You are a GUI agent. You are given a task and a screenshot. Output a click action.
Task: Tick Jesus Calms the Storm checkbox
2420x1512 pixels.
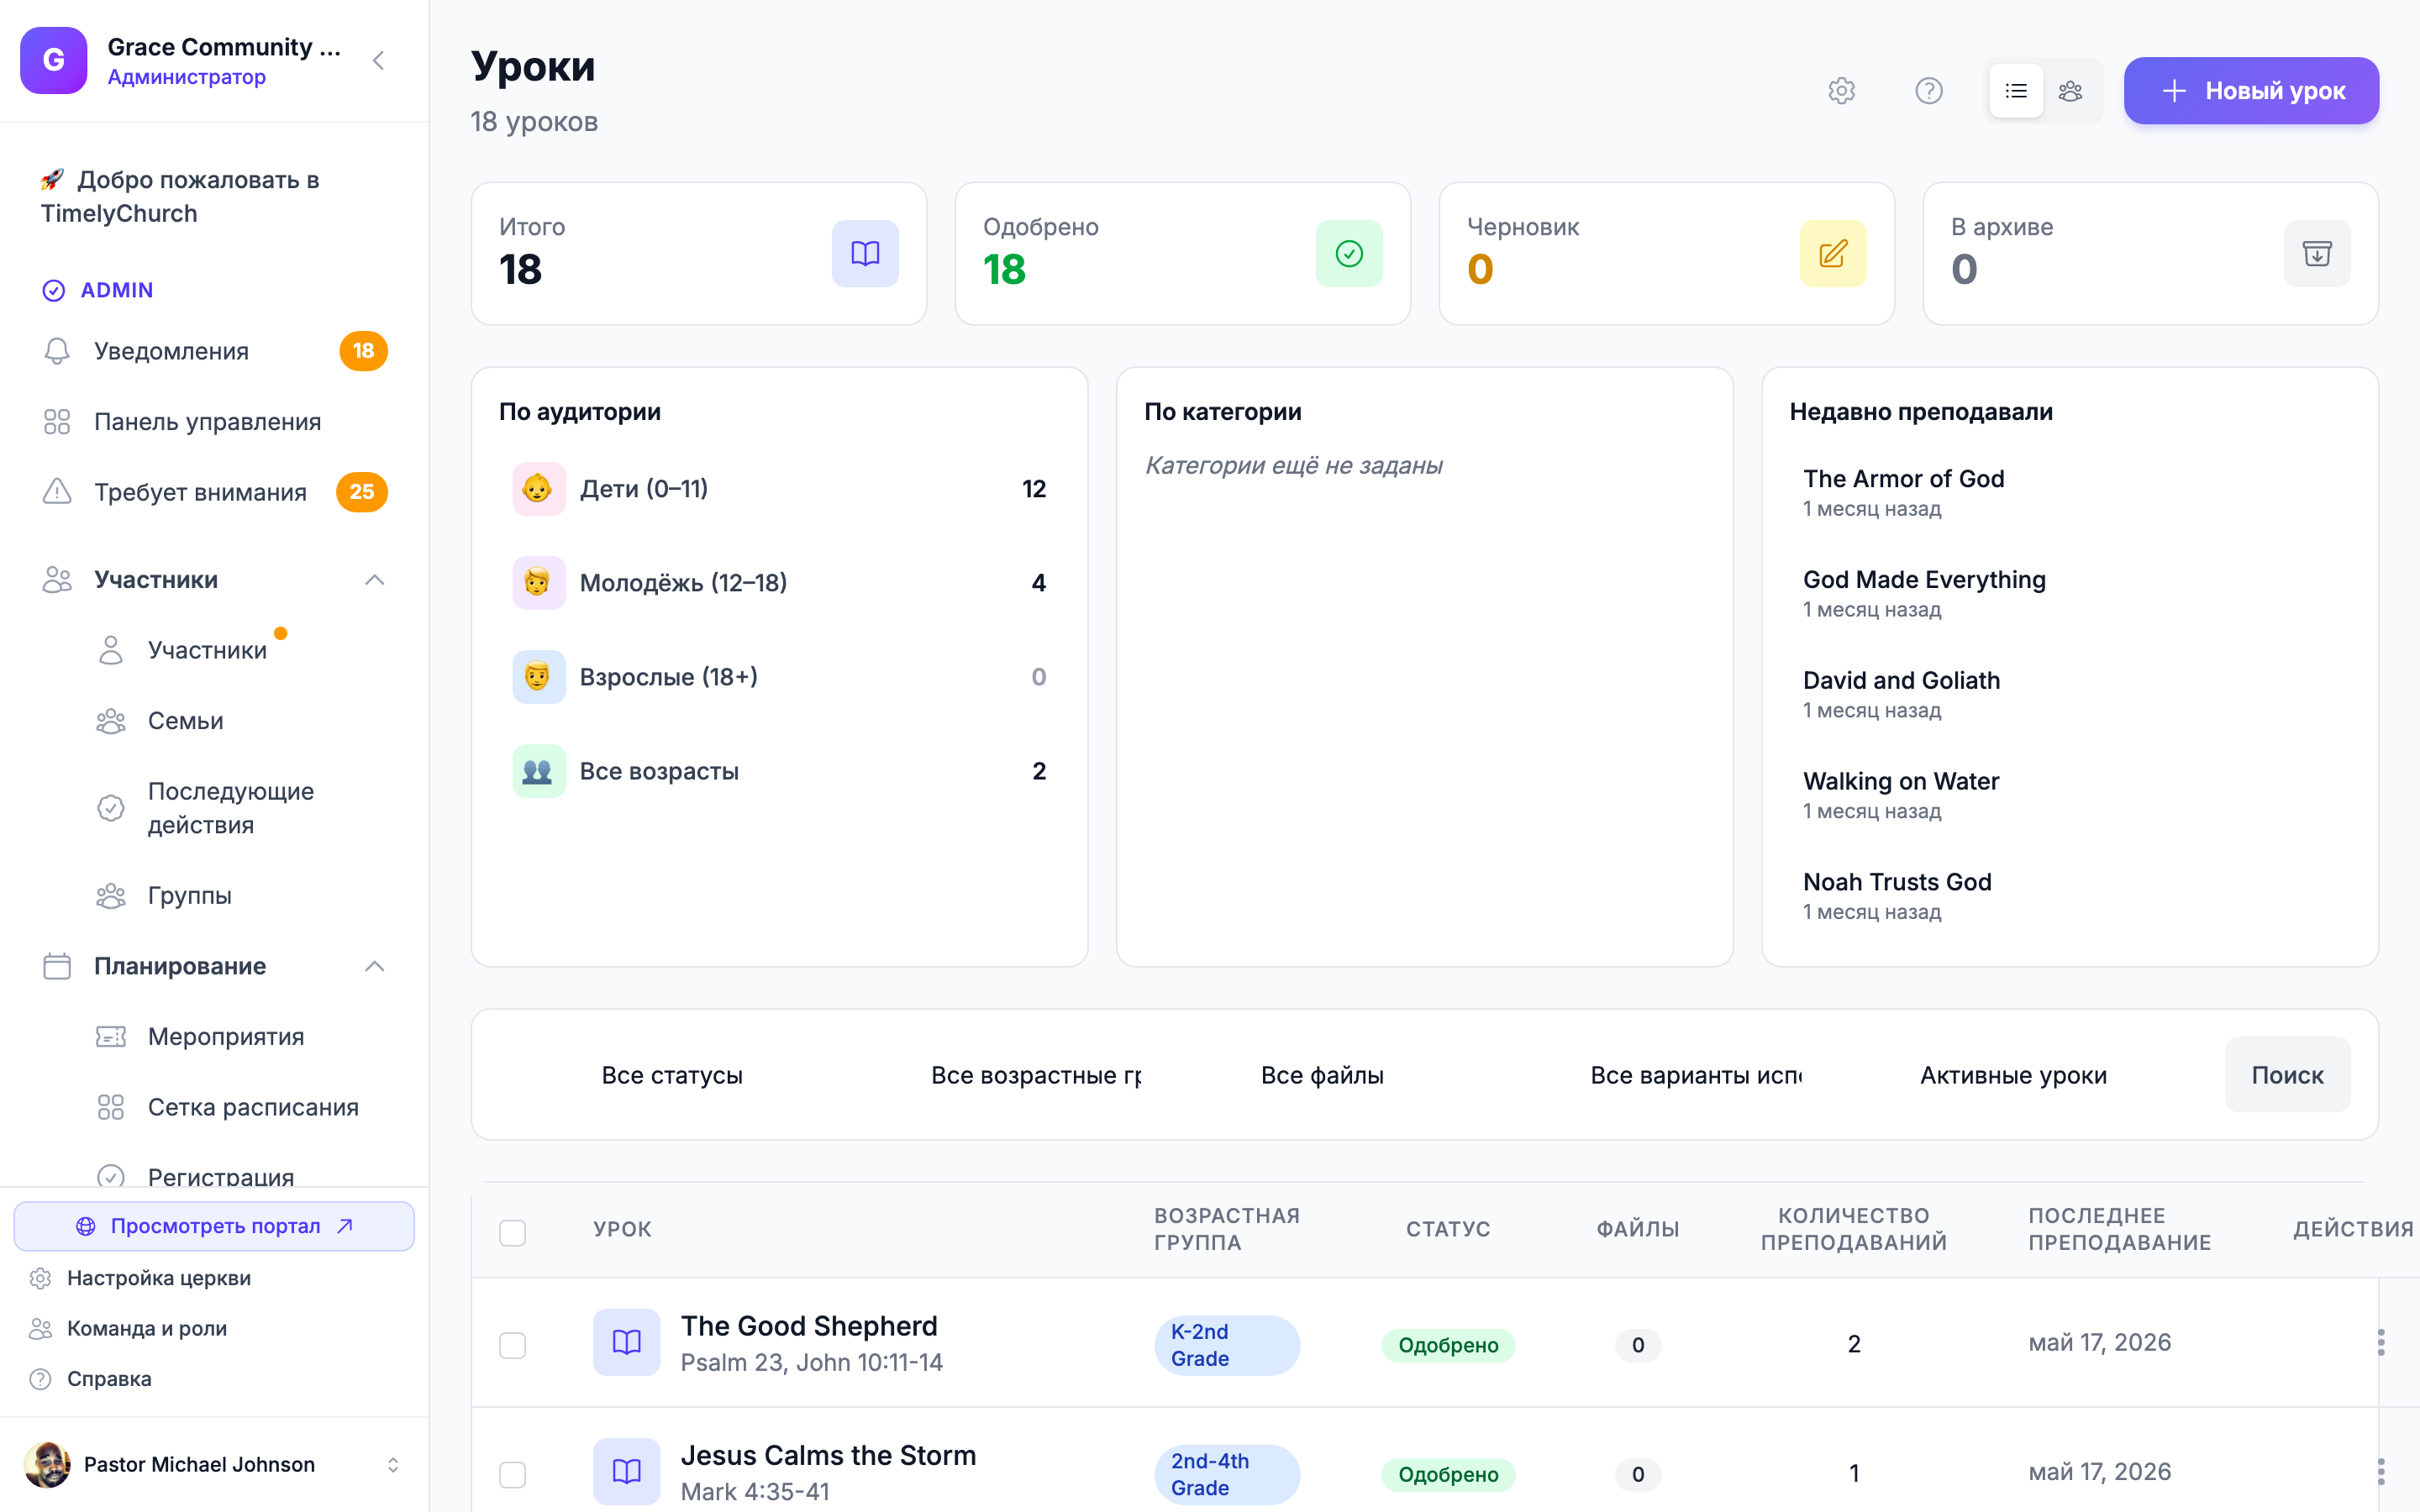pos(512,1474)
